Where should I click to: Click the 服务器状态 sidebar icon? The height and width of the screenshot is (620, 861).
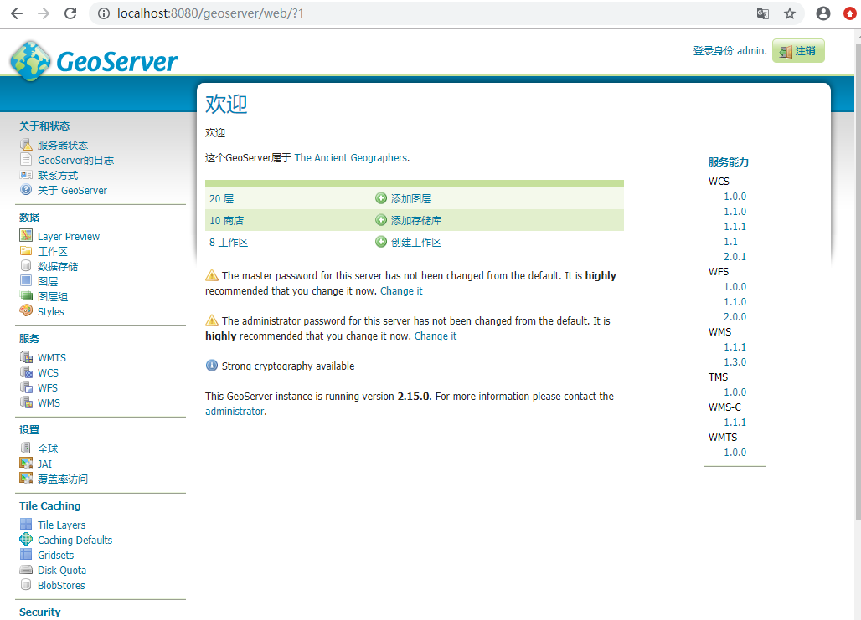point(26,144)
